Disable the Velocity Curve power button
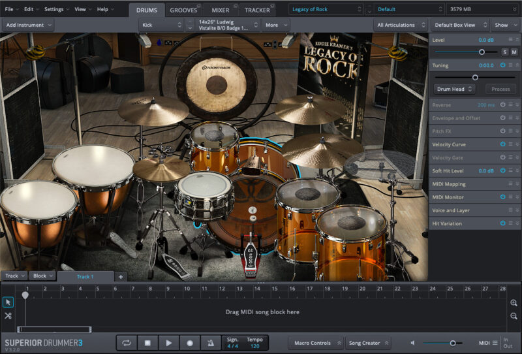The height and width of the screenshot is (354, 522). (502, 144)
